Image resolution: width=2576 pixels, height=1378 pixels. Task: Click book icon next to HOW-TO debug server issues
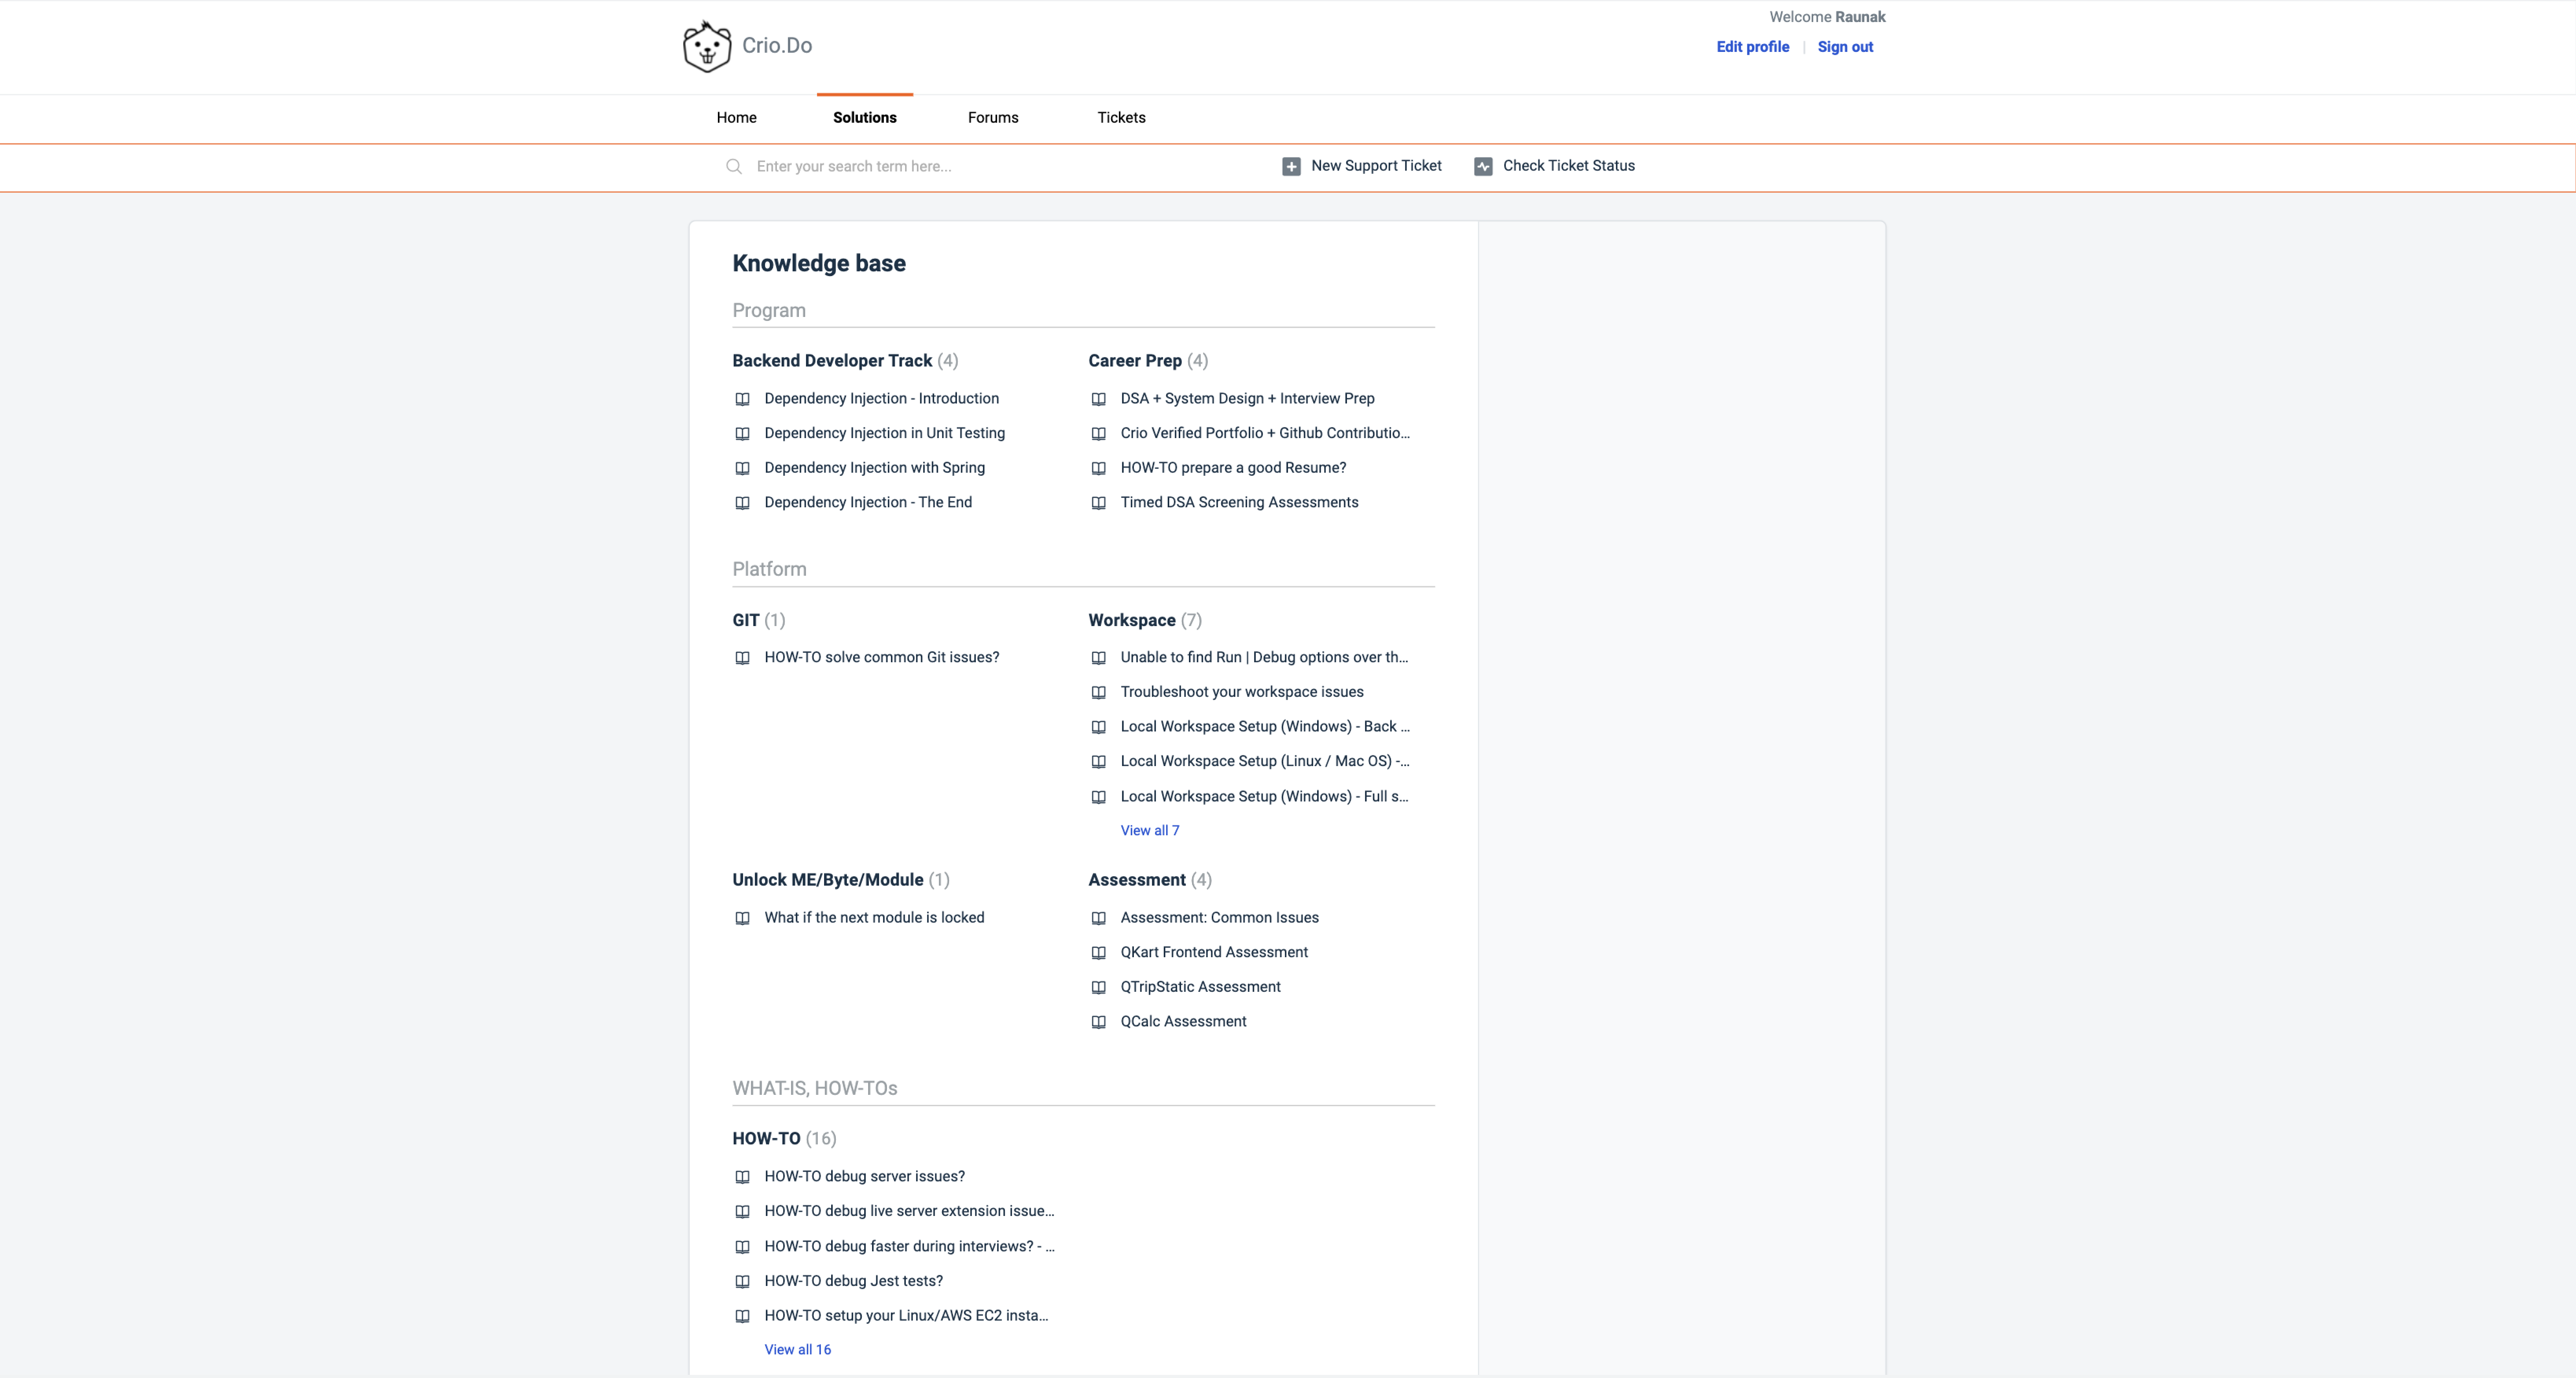pos(742,1177)
